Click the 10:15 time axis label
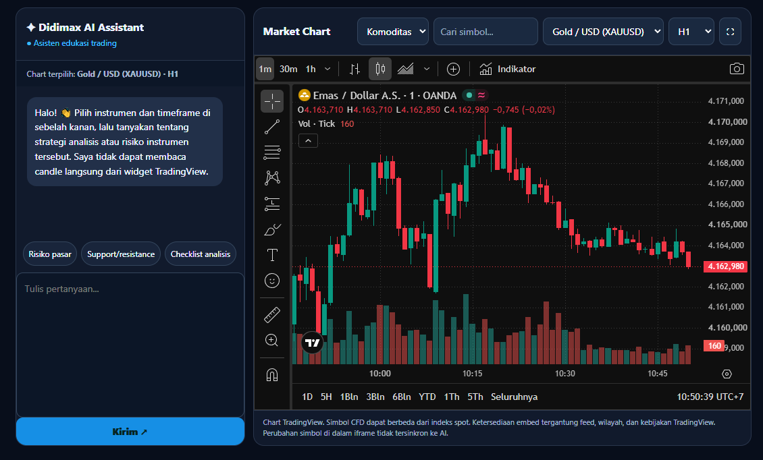 (x=472, y=374)
